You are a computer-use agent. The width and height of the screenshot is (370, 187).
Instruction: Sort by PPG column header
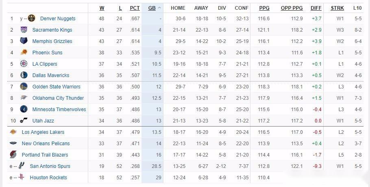click(264, 8)
